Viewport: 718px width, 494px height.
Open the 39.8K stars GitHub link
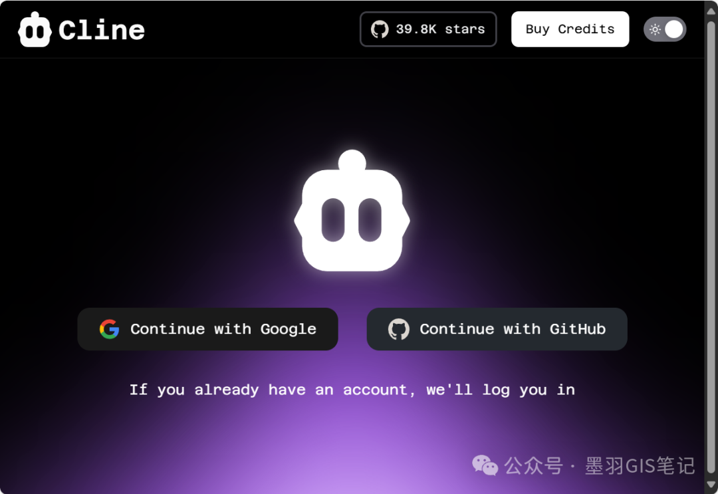[428, 29]
